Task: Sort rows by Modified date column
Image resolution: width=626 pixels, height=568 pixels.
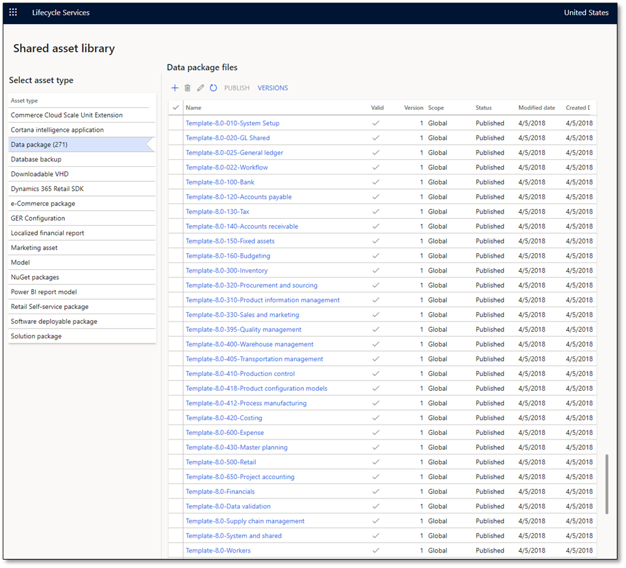Action: [536, 107]
